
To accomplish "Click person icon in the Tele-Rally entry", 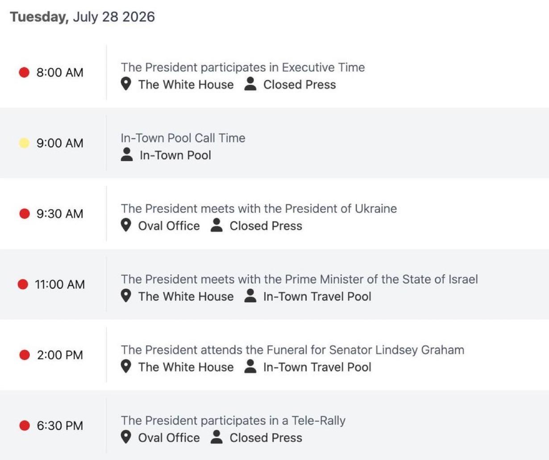I will [x=216, y=437].
